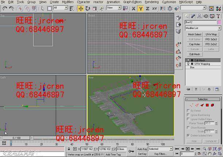
Task: Click the Redo arrow icon
Action: coord(12,8)
